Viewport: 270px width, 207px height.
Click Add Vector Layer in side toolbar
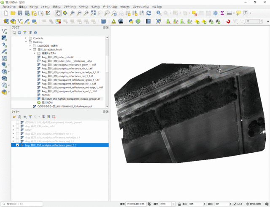point(4,31)
